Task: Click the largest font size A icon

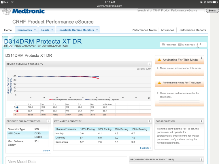Action: [x=198, y=47]
